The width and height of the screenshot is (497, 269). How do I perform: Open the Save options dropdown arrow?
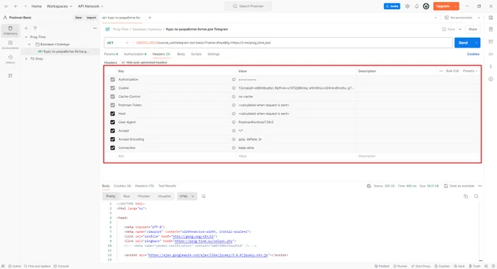(x=460, y=29)
